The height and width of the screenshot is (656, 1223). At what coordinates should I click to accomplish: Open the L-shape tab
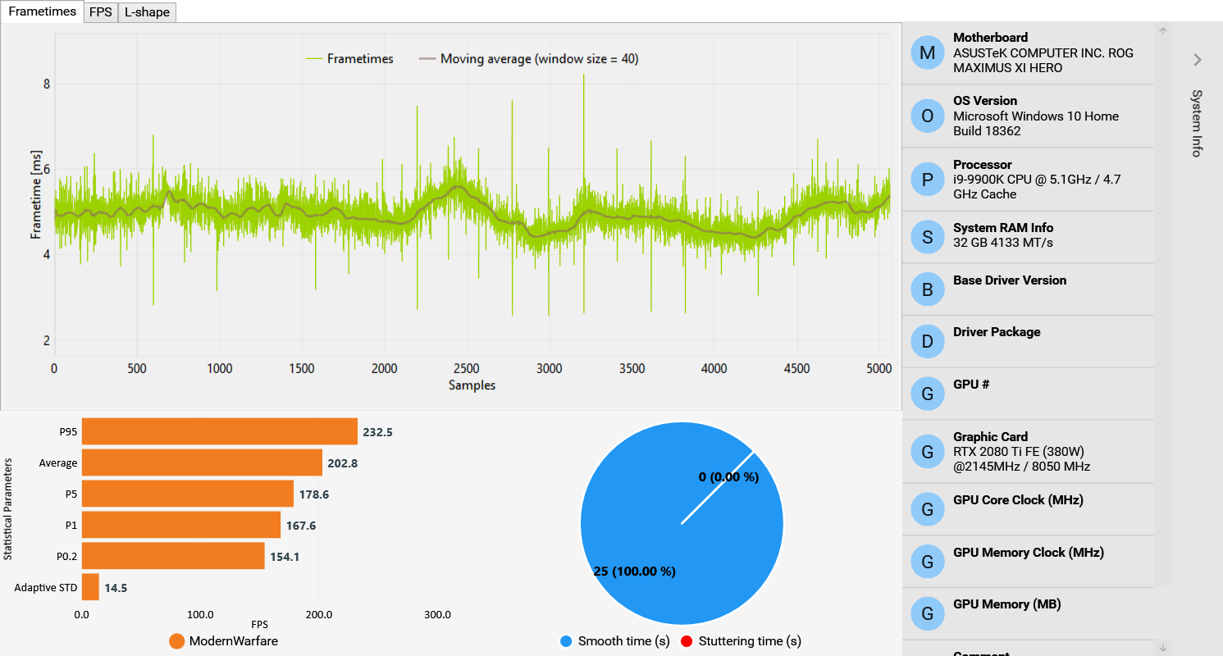pyautogui.click(x=147, y=12)
